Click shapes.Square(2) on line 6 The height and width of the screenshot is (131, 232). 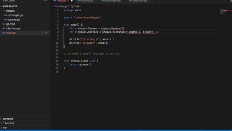[x=113, y=28]
